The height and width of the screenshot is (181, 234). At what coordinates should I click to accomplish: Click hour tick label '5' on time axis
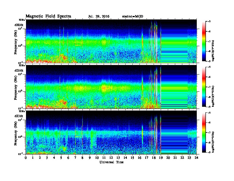tap(61, 158)
